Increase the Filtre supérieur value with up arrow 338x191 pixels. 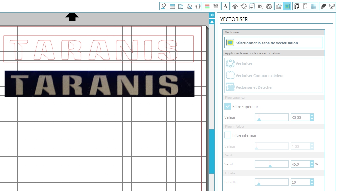312,115
